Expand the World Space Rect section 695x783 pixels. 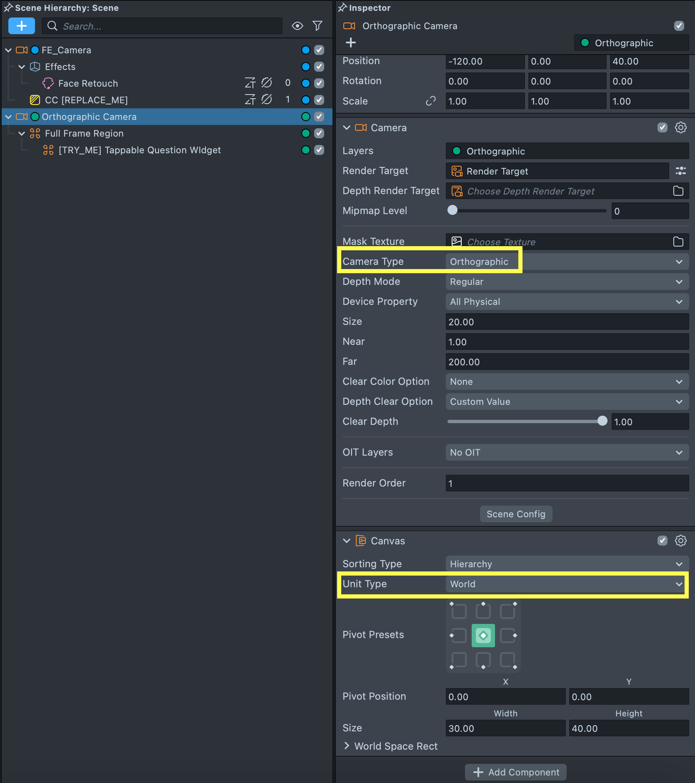pos(347,746)
